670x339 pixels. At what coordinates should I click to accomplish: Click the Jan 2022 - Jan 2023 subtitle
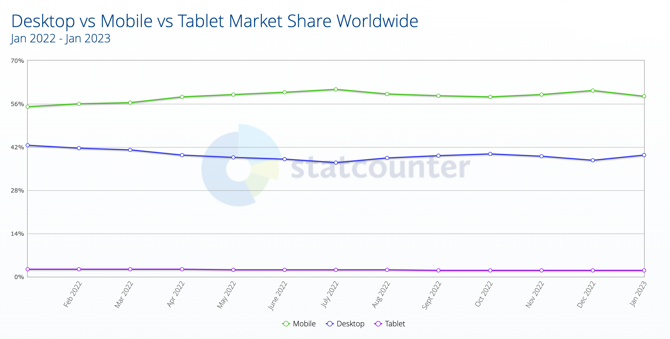pyautogui.click(x=60, y=38)
